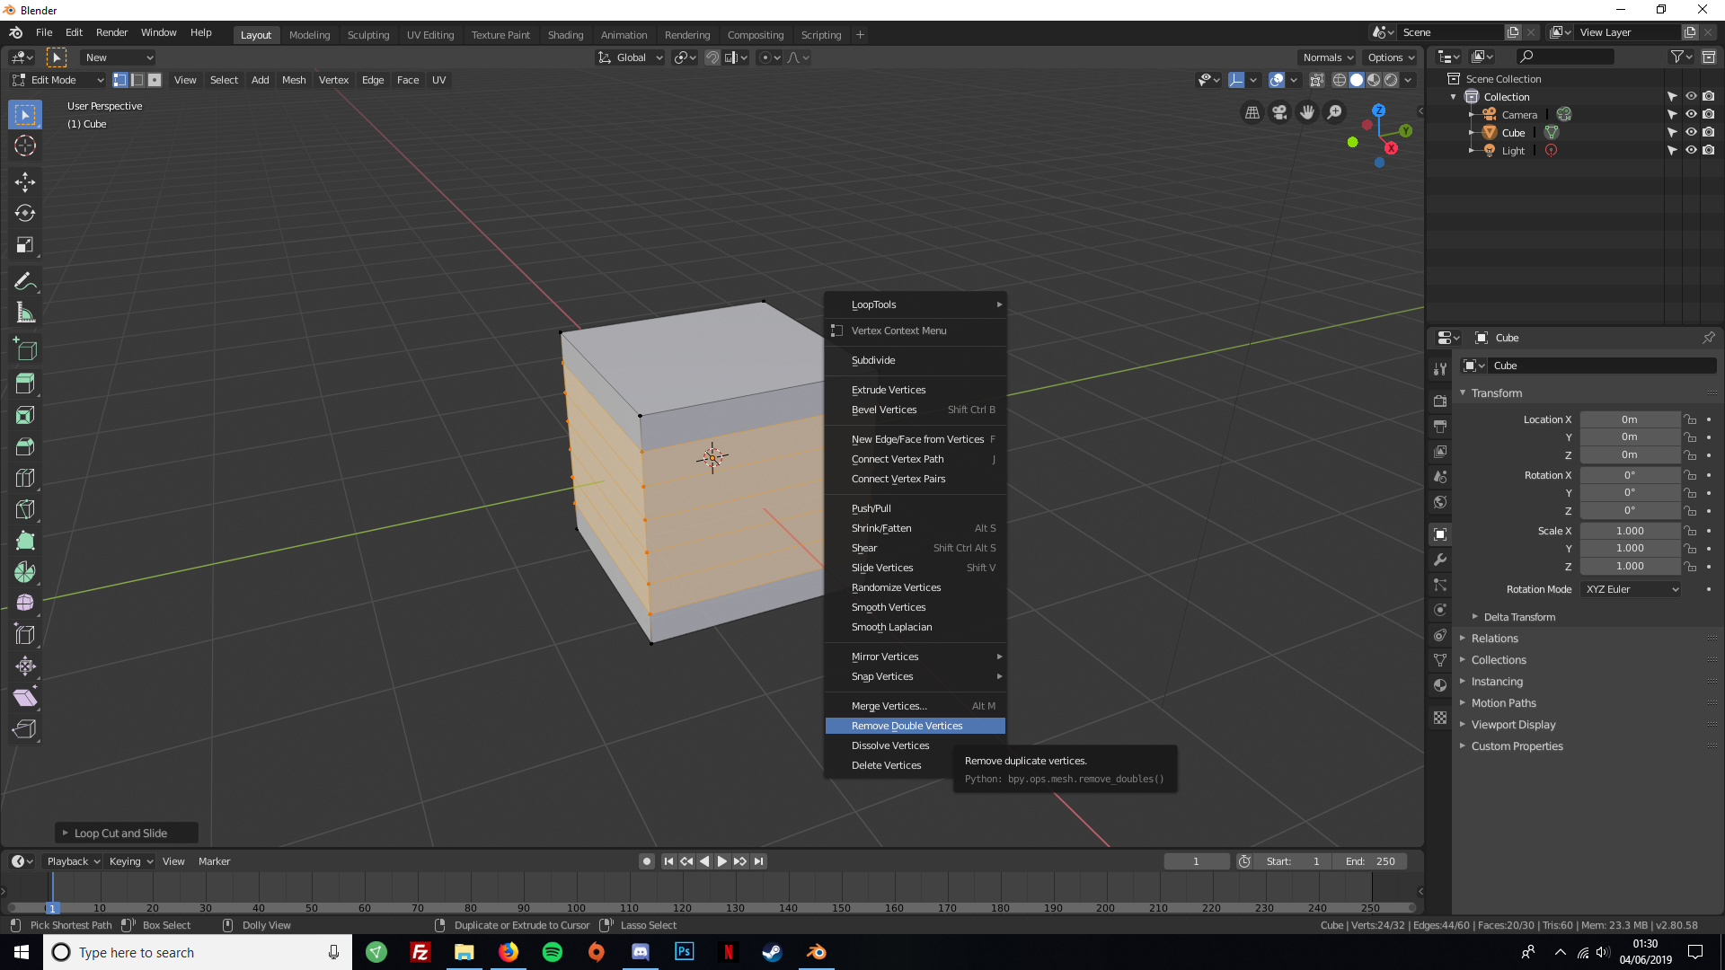This screenshot has height=970, width=1725.
Task: Expand the Collection in the outliner
Action: click(x=1453, y=96)
